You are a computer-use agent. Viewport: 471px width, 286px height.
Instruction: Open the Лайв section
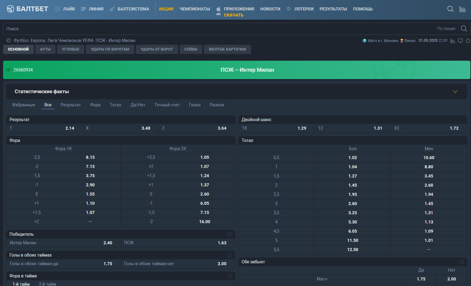[x=69, y=9]
